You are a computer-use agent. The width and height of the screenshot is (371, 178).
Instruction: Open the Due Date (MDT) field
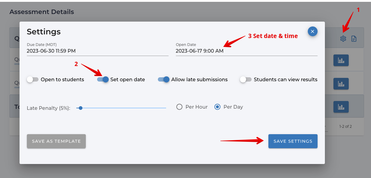point(97,51)
